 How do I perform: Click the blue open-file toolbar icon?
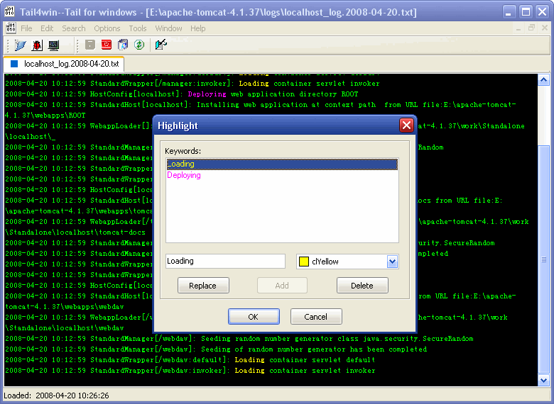click(20, 45)
